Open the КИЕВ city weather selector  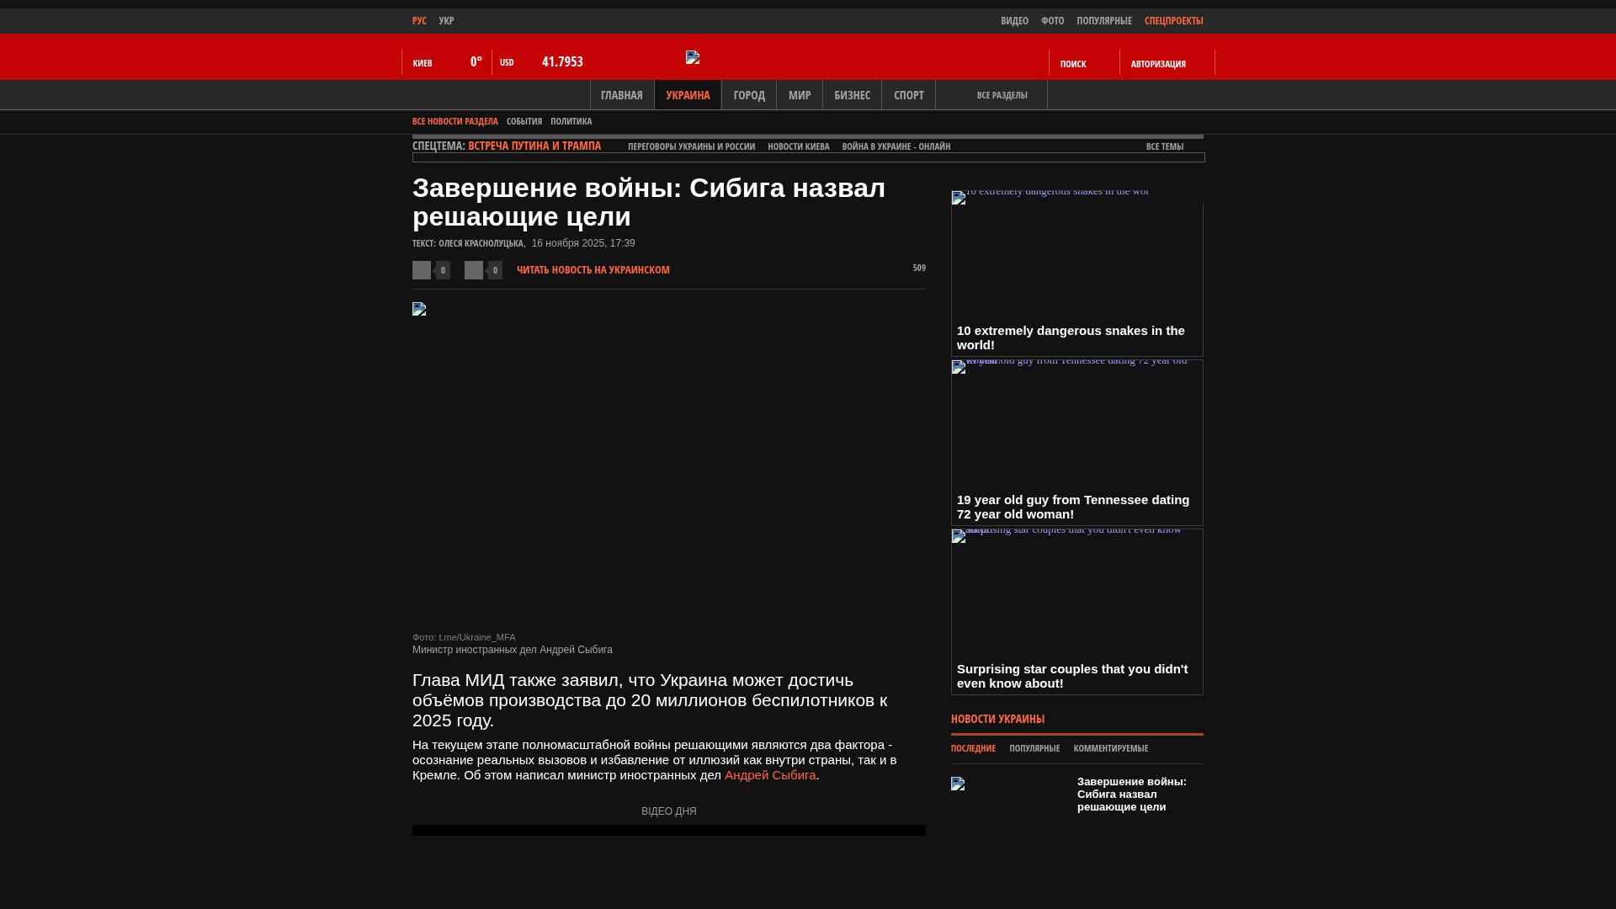423,63
